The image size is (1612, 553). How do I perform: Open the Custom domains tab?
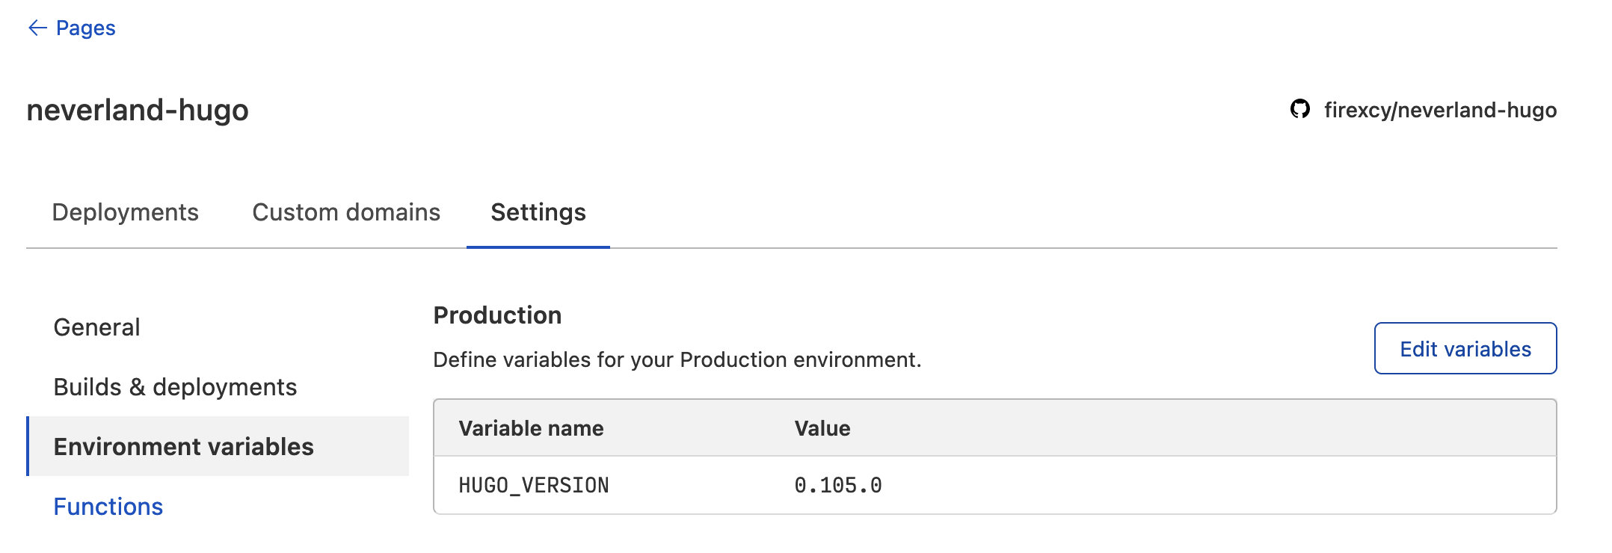coord(346,212)
